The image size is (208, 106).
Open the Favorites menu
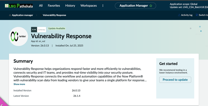[54, 6]
